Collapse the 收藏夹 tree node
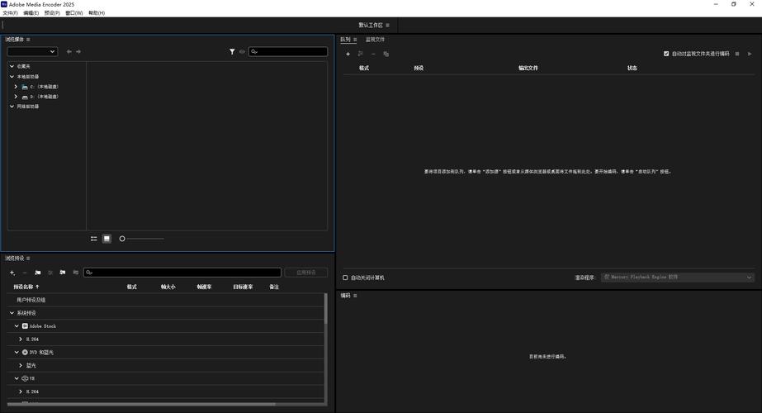The width and height of the screenshot is (762, 413). (12, 66)
